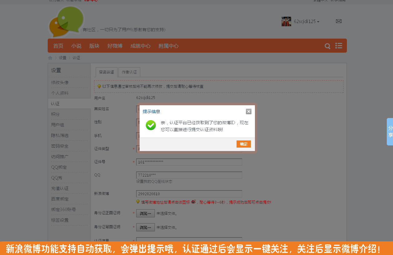Click the 设置我的QQ在线状态 link
This screenshot has width=393, height=255.
pos(154,182)
